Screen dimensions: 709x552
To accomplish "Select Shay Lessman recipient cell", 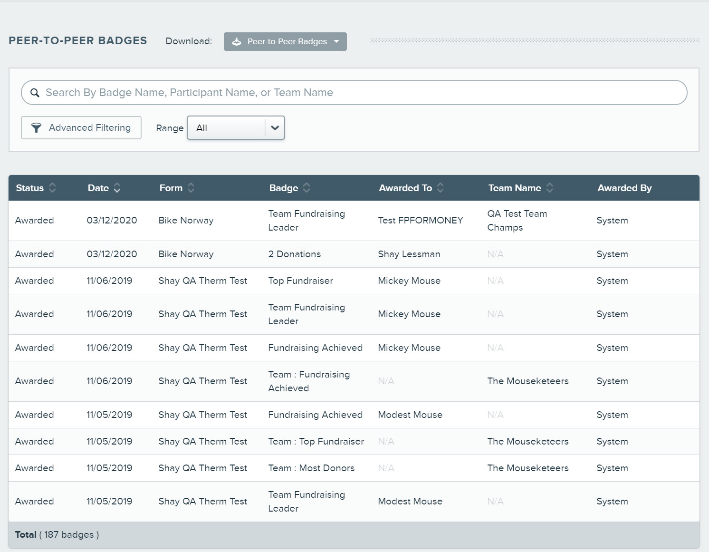I will (409, 254).
